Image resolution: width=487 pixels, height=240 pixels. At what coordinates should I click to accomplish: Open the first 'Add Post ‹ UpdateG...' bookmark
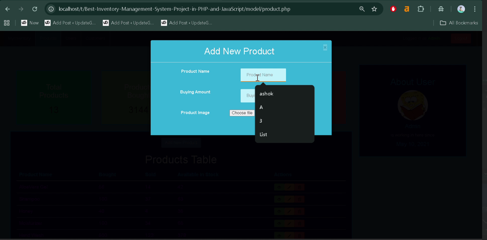click(x=70, y=23)
